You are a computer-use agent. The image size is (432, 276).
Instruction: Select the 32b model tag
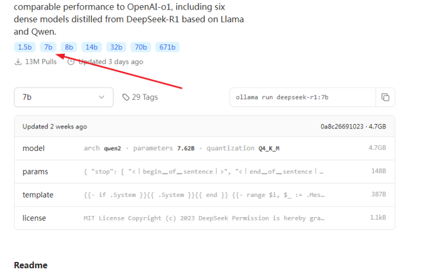tap(116, 47)
